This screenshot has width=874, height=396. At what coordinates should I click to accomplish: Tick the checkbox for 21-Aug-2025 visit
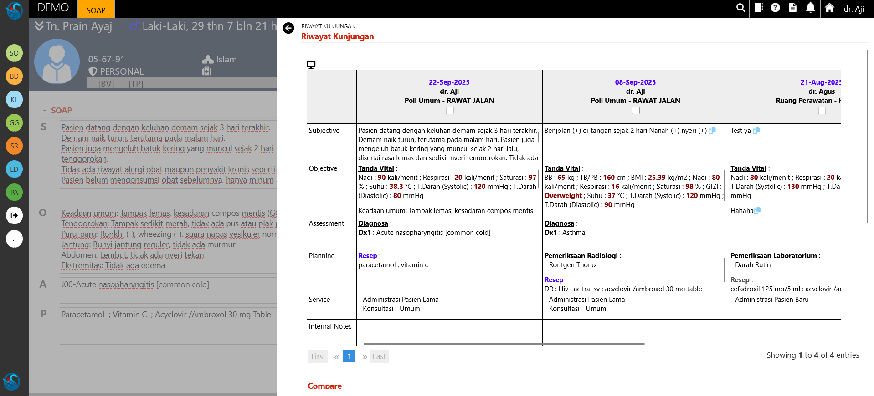click(x=822, y=111)
